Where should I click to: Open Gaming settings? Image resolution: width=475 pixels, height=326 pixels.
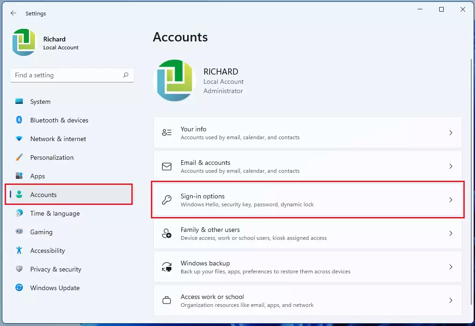pos(72,232)
